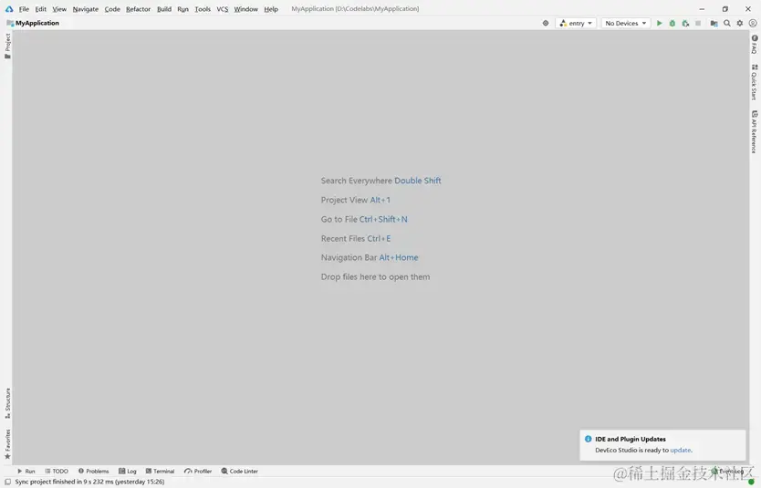Click the update link in the notification
The width and height of the screenshot is (761, 488).
click(x=681, y=451)
